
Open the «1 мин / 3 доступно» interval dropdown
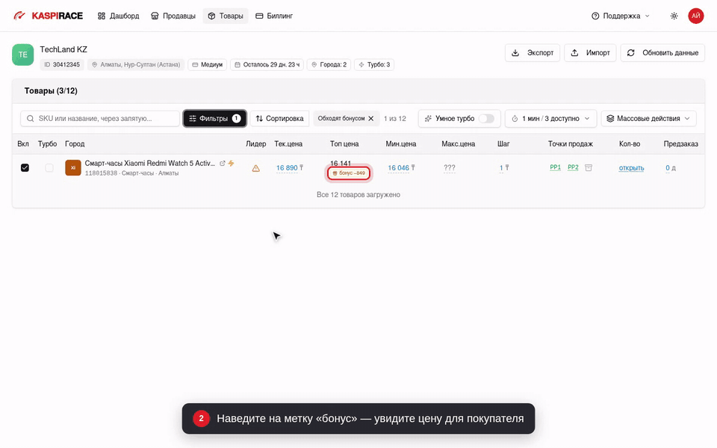[x=550, y=119]
